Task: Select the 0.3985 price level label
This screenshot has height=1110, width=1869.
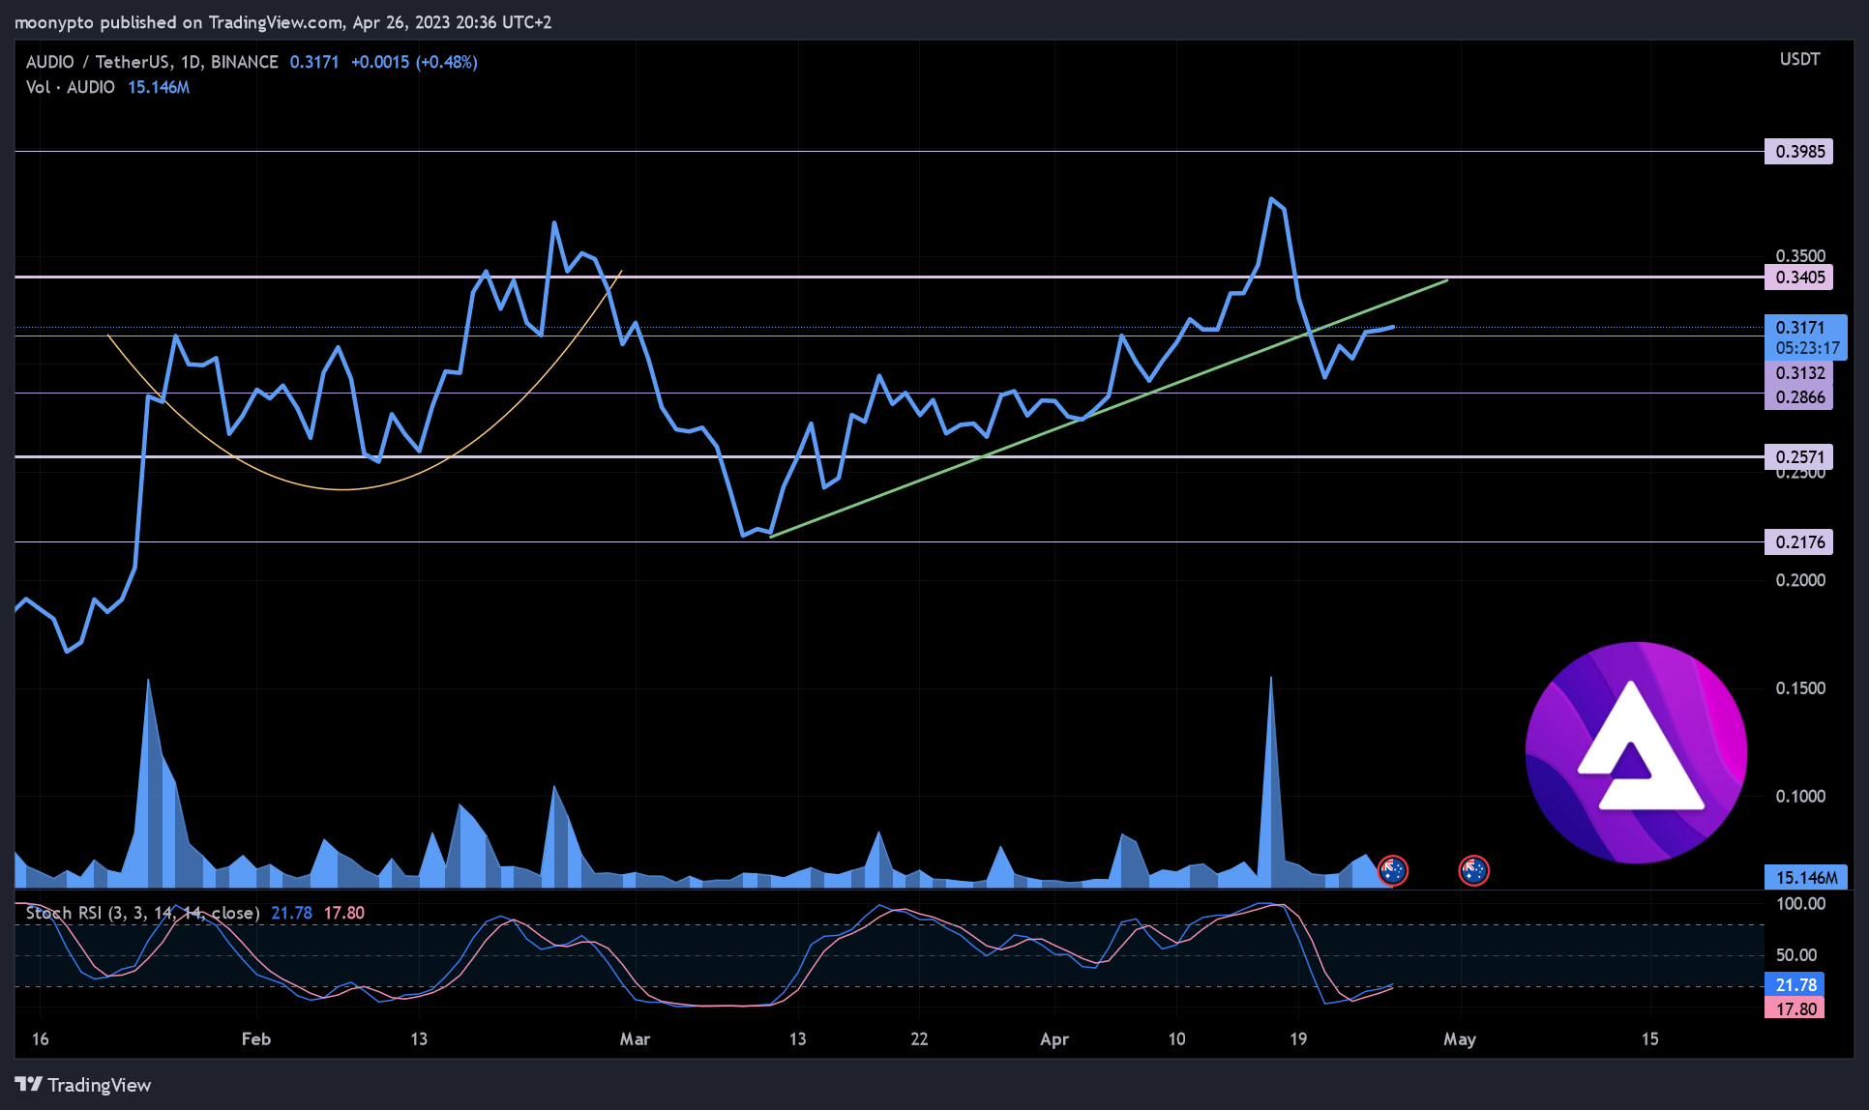Action: (1799, 151)
